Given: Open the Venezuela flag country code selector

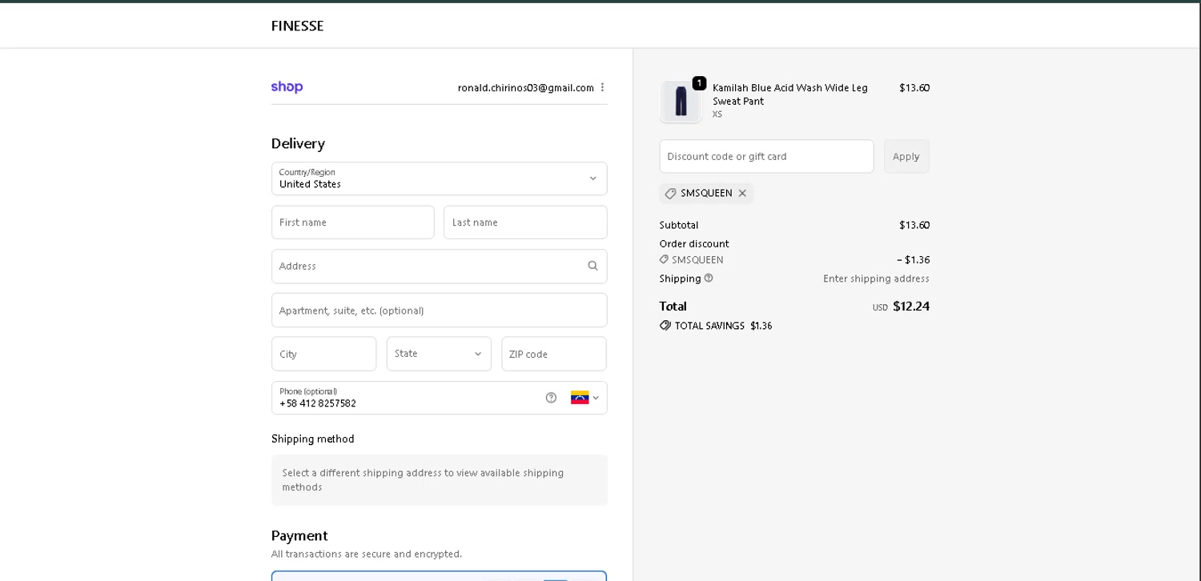Looking at the screenshot, I should [x=584, y=398].
